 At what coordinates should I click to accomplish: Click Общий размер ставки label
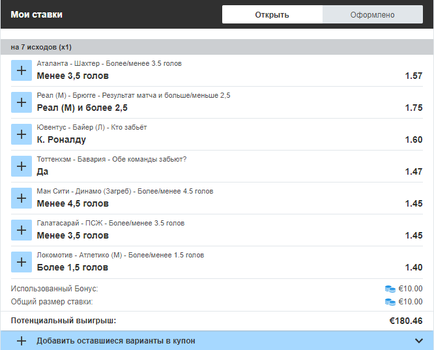[x=51, y=302]
